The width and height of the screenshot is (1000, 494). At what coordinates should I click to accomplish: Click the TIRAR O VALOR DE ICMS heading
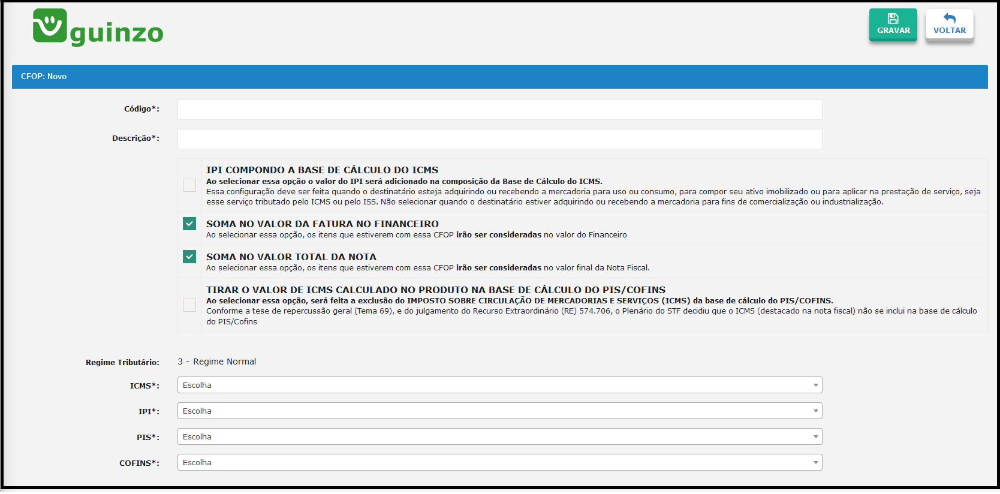[x=435, y=290]
